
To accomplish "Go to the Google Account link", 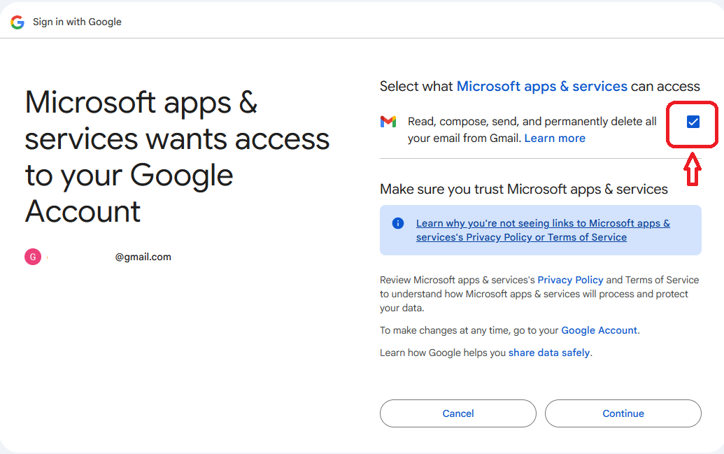I will (x=599, y=330).
